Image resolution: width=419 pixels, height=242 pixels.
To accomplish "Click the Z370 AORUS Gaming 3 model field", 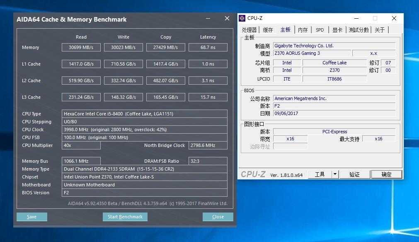I will [x=312, y=53].
